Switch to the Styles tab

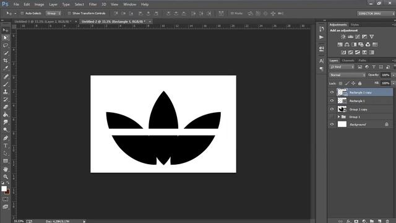355,25
